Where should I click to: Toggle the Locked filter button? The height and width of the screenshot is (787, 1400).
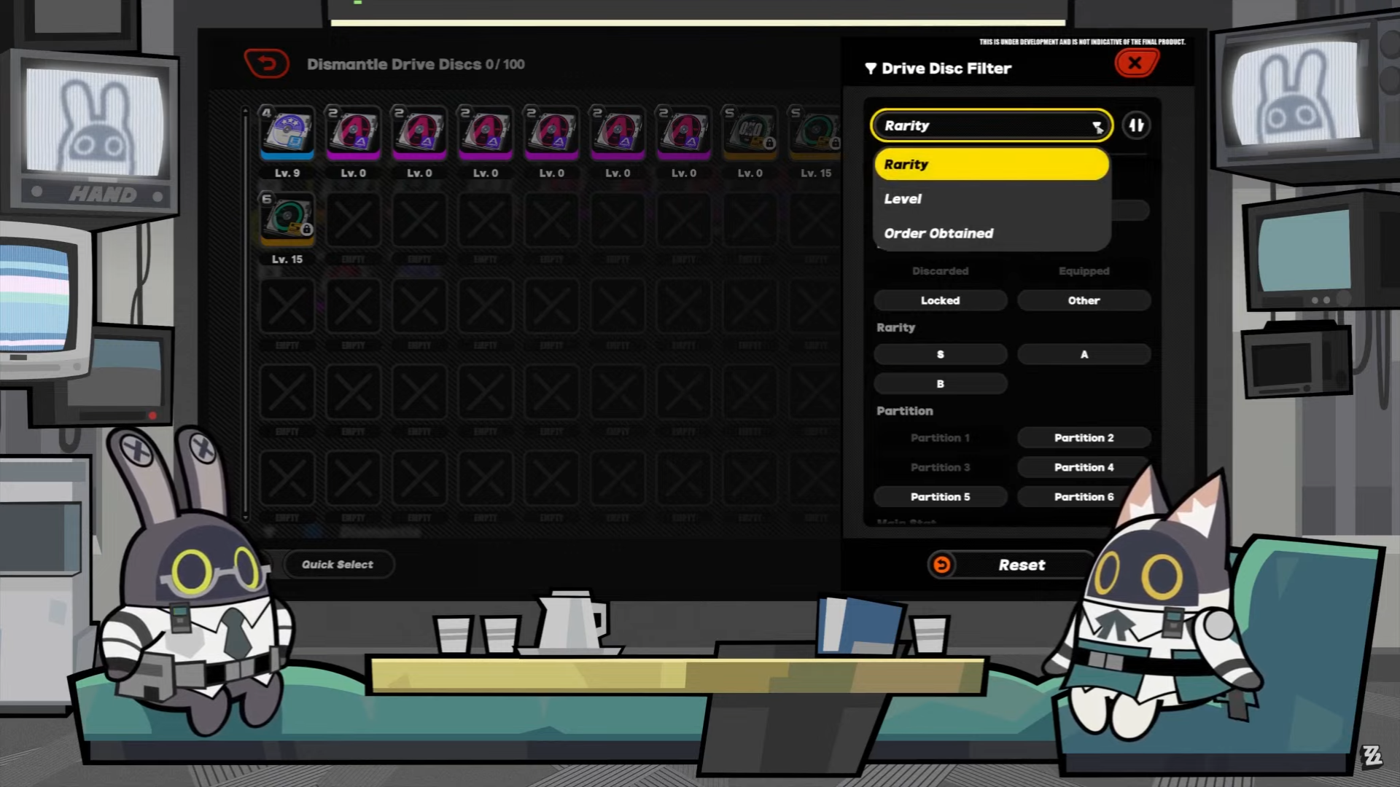(939, 299)
